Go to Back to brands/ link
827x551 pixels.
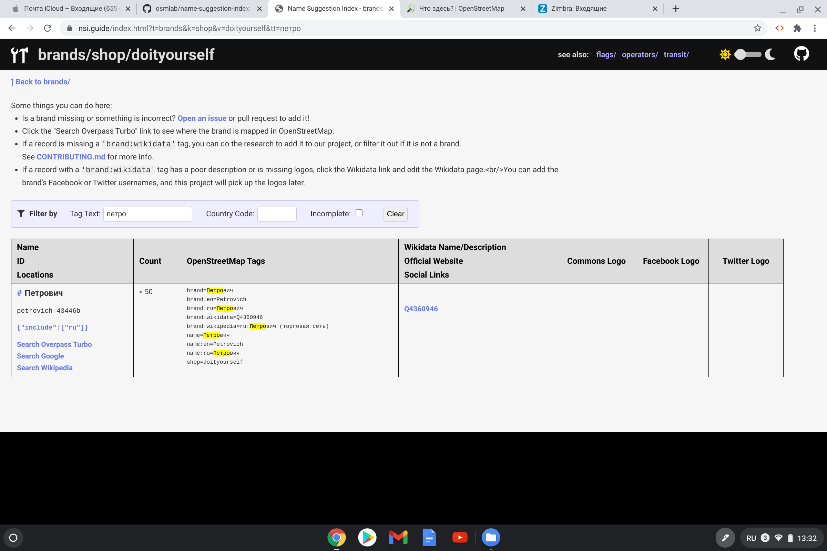pos(40,82)
